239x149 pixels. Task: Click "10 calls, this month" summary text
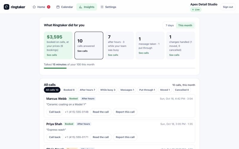point(184,85)
